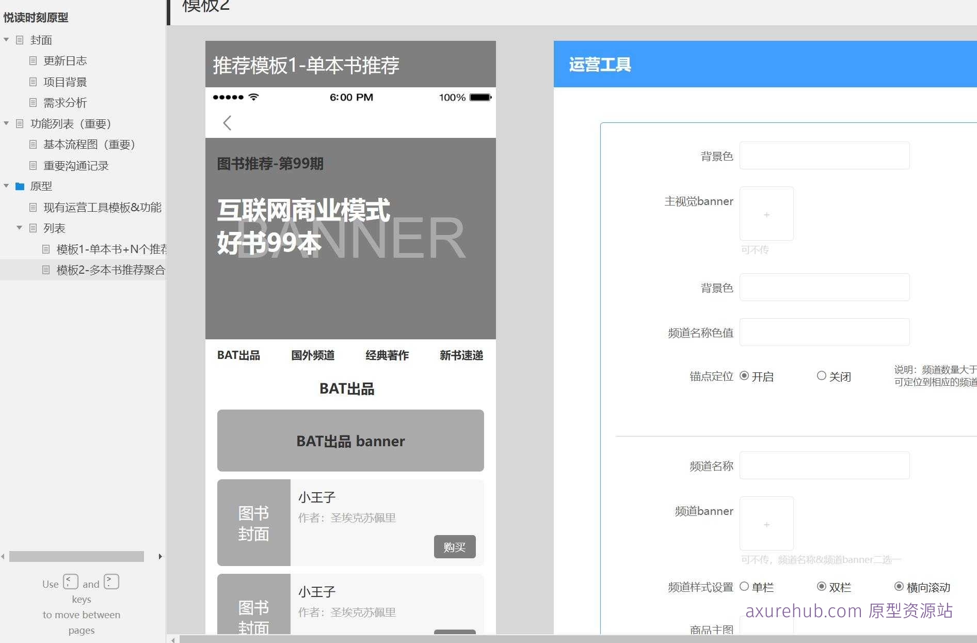
Task: Select the 单栏 radio in 频道样式设置
Action: pyautogui.click(x=744, y=587)
